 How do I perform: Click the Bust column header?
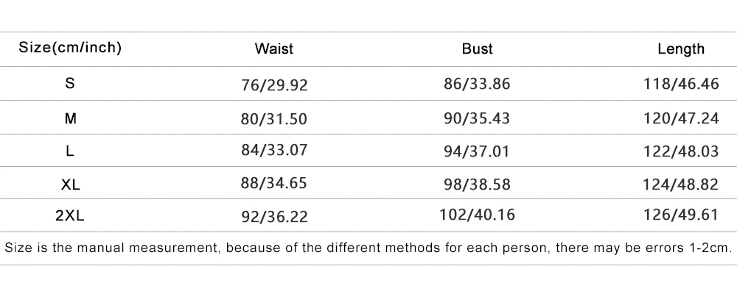click(x=477, y=49)
